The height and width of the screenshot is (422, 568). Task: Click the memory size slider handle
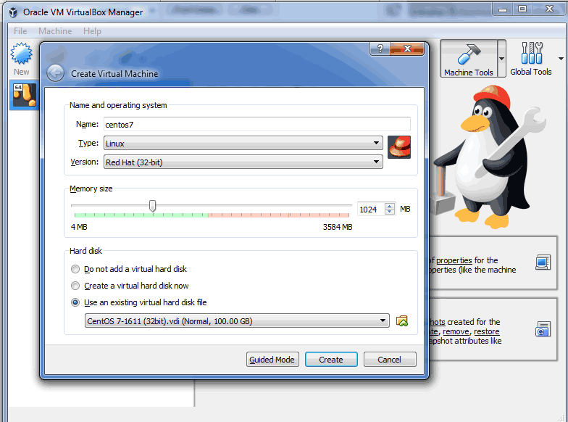[x=152, y=206]
